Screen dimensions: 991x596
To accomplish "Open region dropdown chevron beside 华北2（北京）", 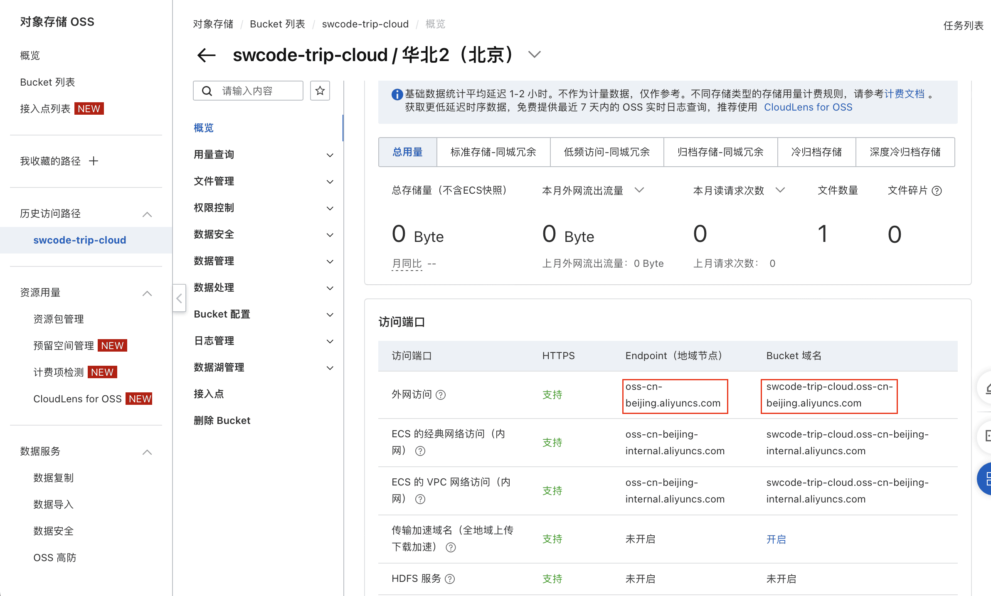I will coord(534,54).
